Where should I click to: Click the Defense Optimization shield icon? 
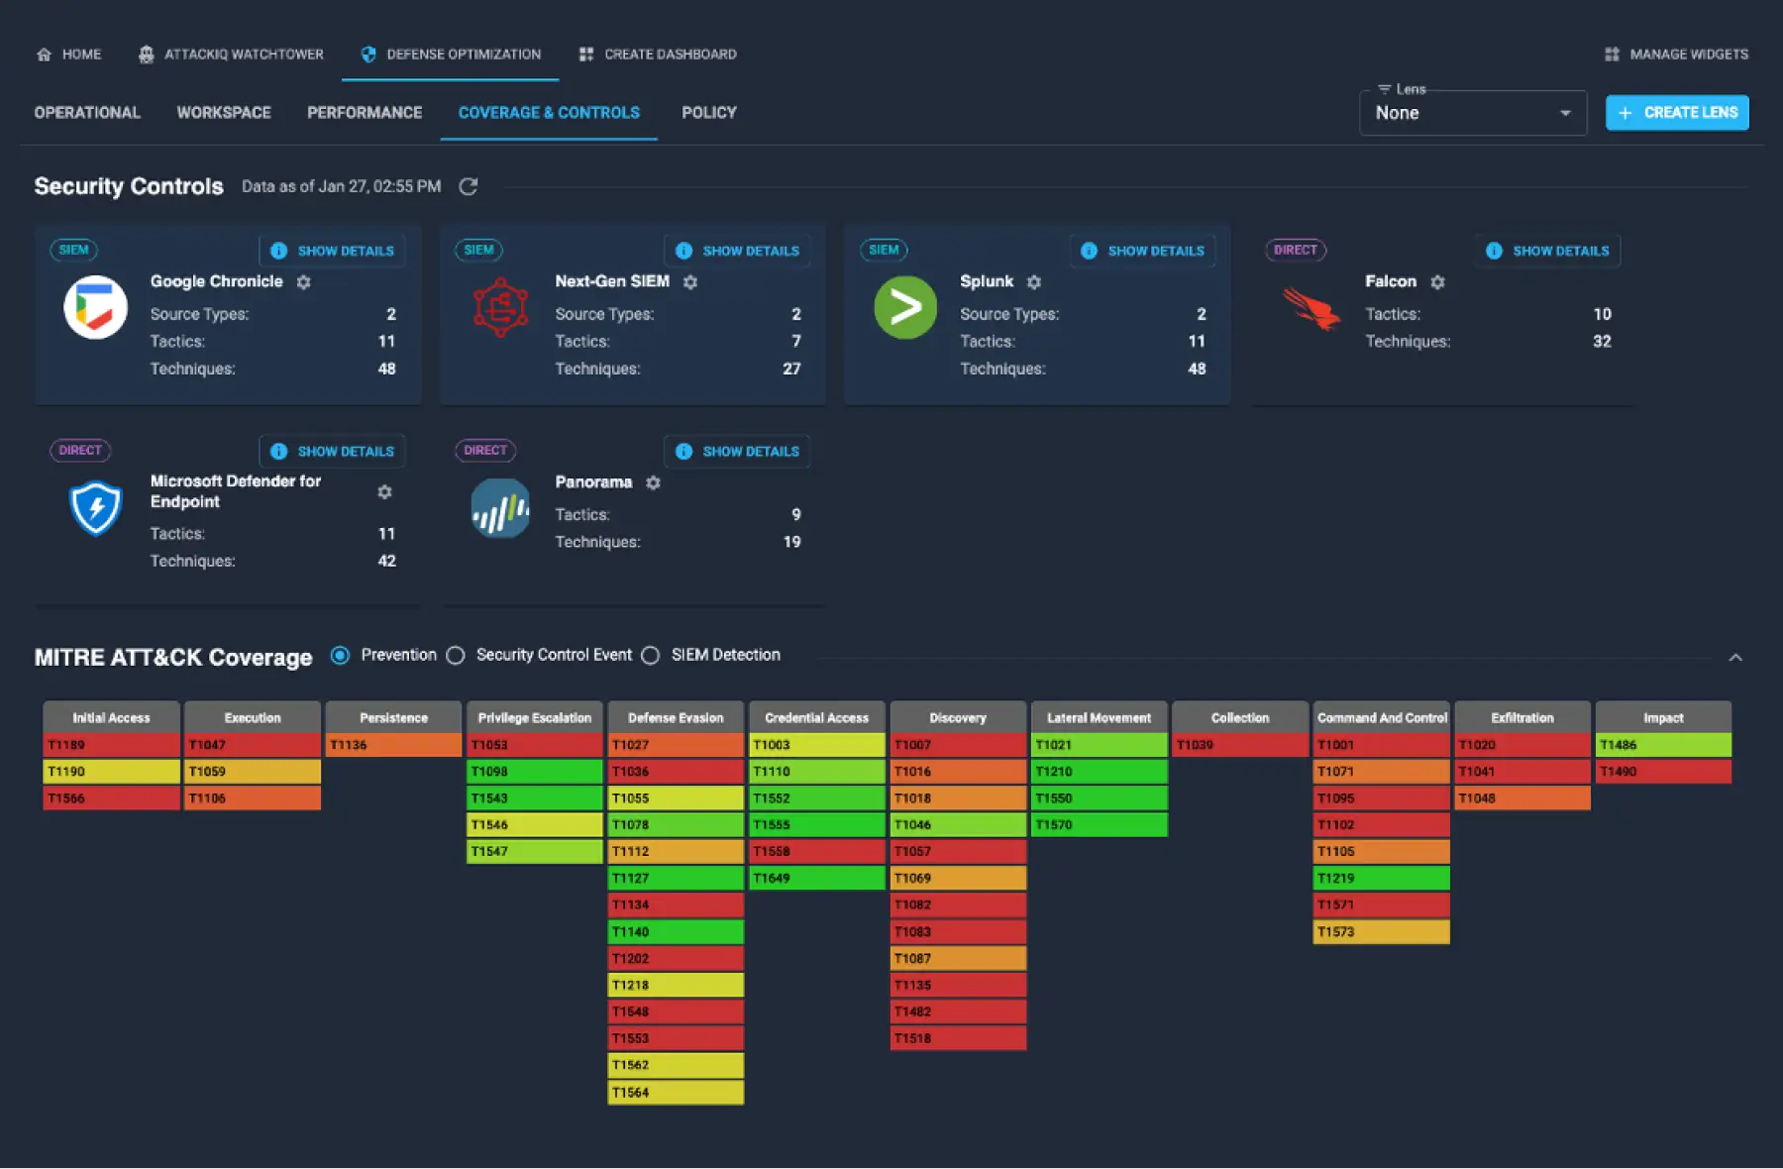368,54
